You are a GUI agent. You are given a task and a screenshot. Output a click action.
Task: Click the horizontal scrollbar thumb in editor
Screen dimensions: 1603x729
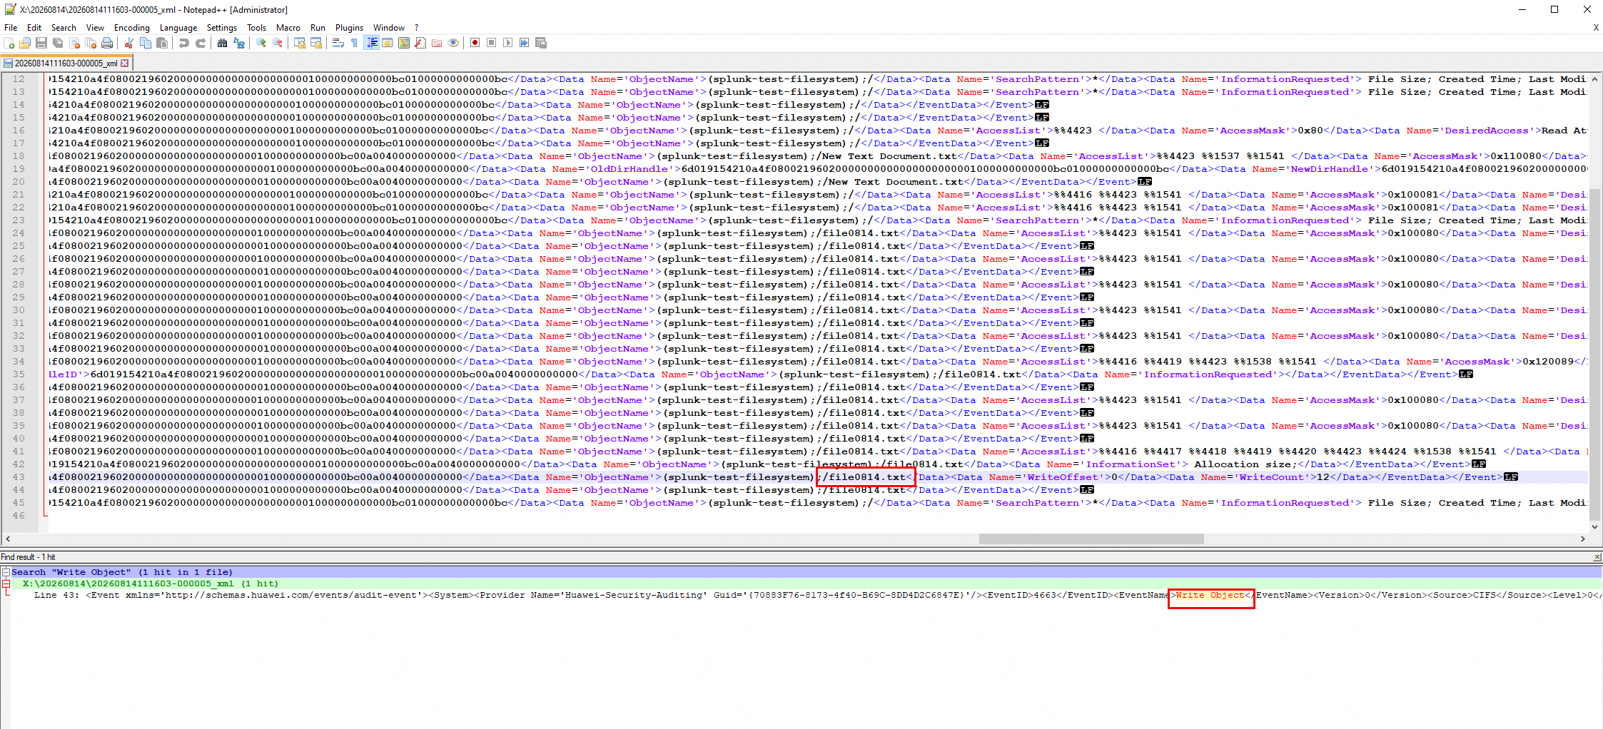pyautogui.click(x=1091, y=539)
